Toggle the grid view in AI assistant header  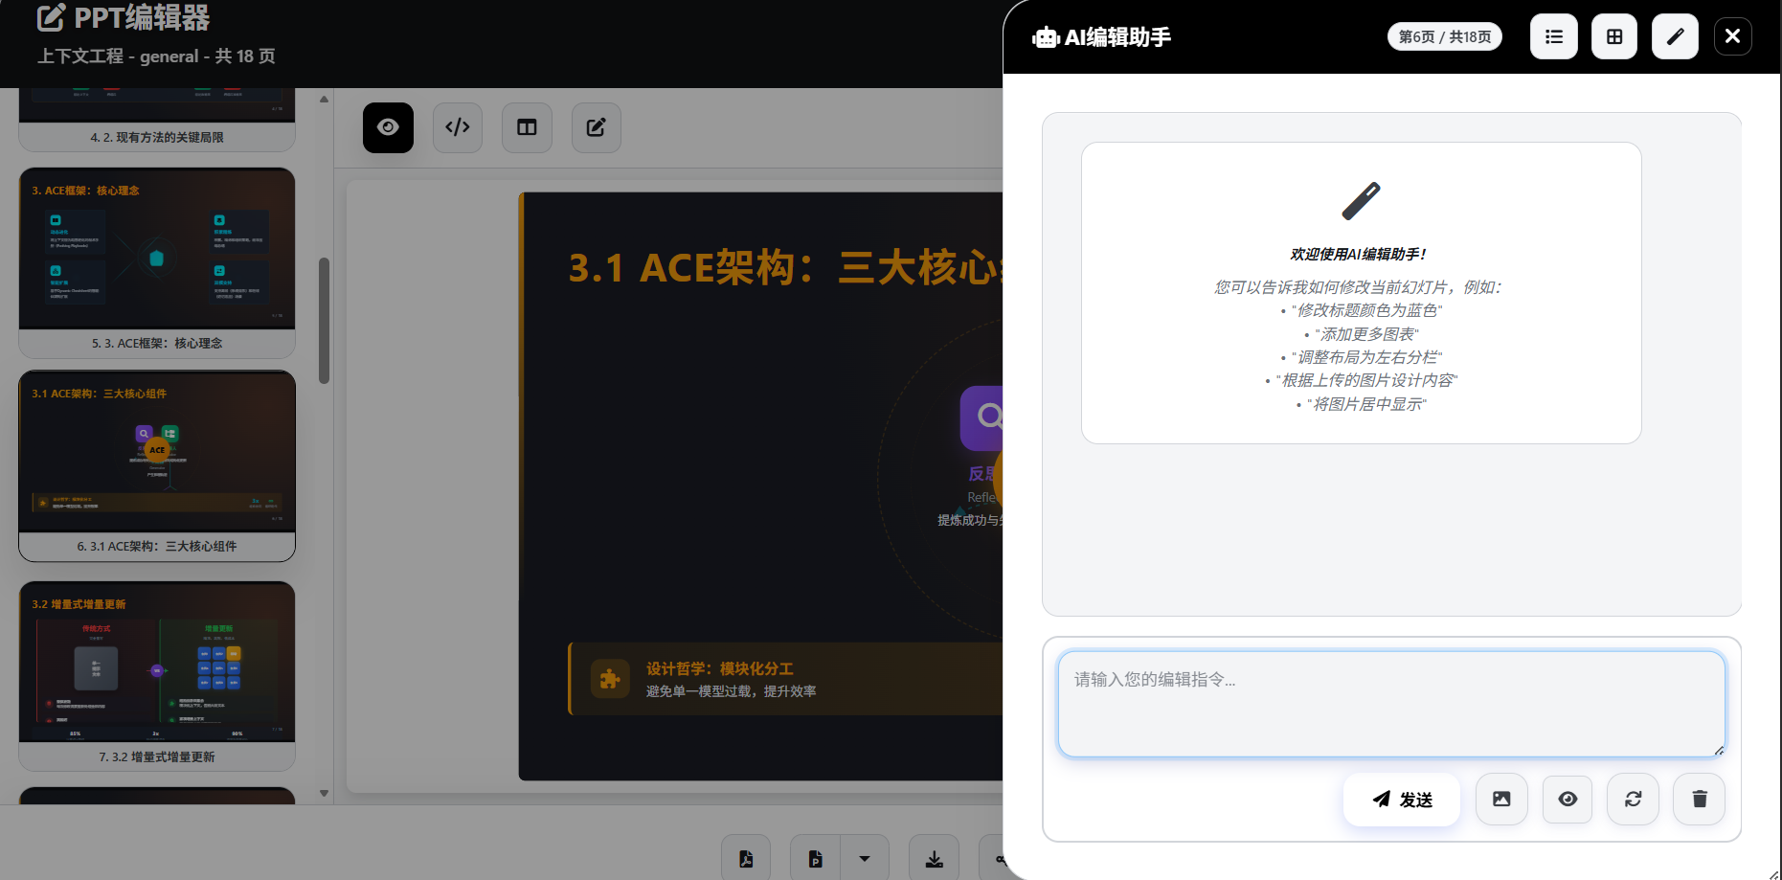[x=1614, y=35]
